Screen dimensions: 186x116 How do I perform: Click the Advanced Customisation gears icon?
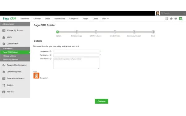coord(4,65)
